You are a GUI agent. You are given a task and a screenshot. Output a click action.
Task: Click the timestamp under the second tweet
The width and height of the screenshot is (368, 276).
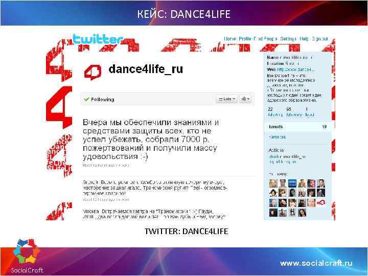(106, 199)
